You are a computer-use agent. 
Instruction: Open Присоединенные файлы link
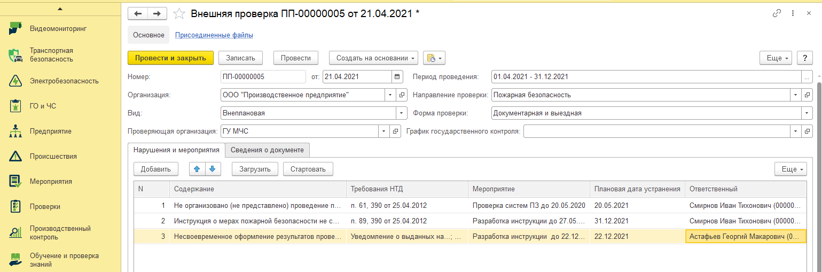coord(214,35)
